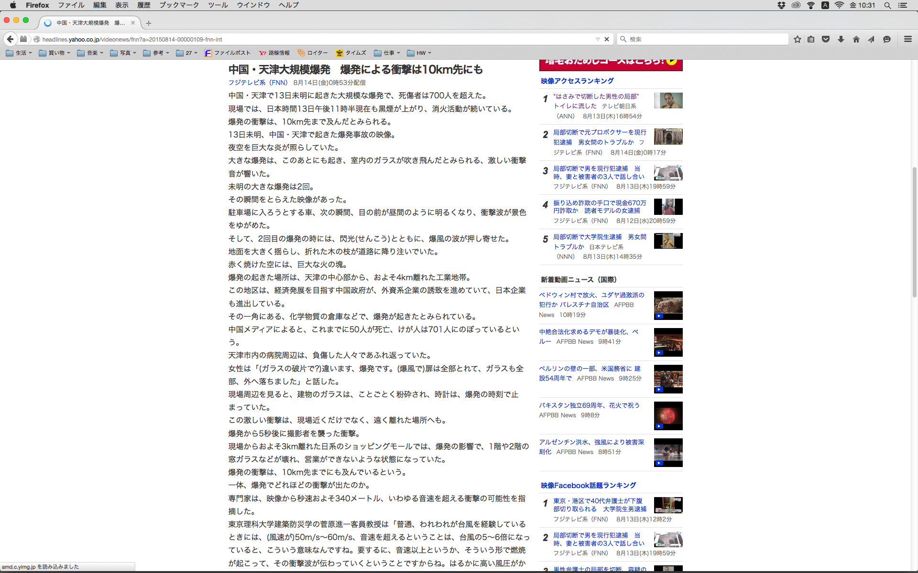Save page to Pocket

point(826,39)
